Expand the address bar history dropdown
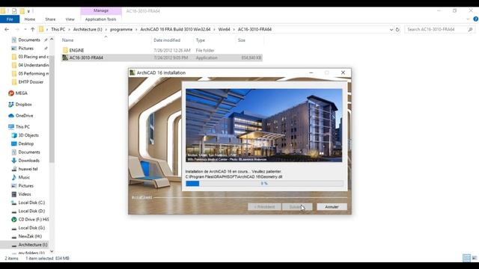 pyautogui.click(x=391, y=30)
